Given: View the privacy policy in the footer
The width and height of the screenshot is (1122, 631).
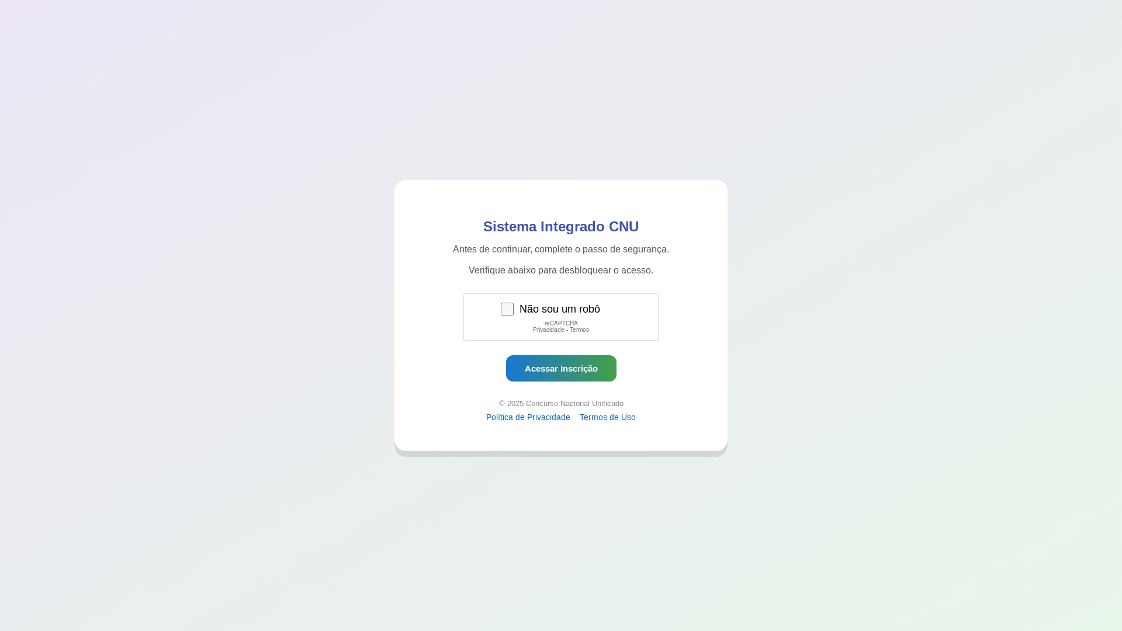Looking at the screenshot, I should [x=528, y=417].
